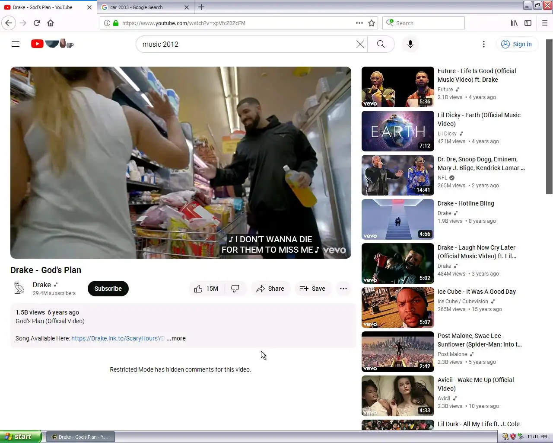Expand the description with ...more
This screenshot has height=443, width=553.
click(176, 338)
